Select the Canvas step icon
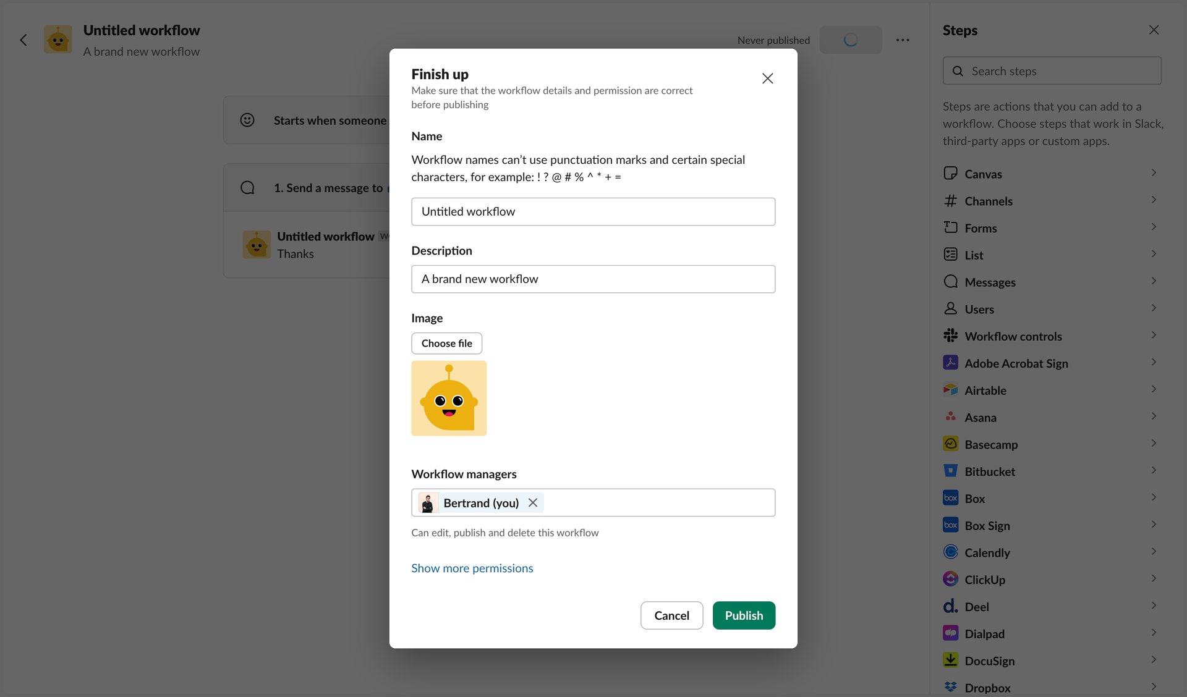This screenshot has width=1187, height=697. [x=950, y=174]
